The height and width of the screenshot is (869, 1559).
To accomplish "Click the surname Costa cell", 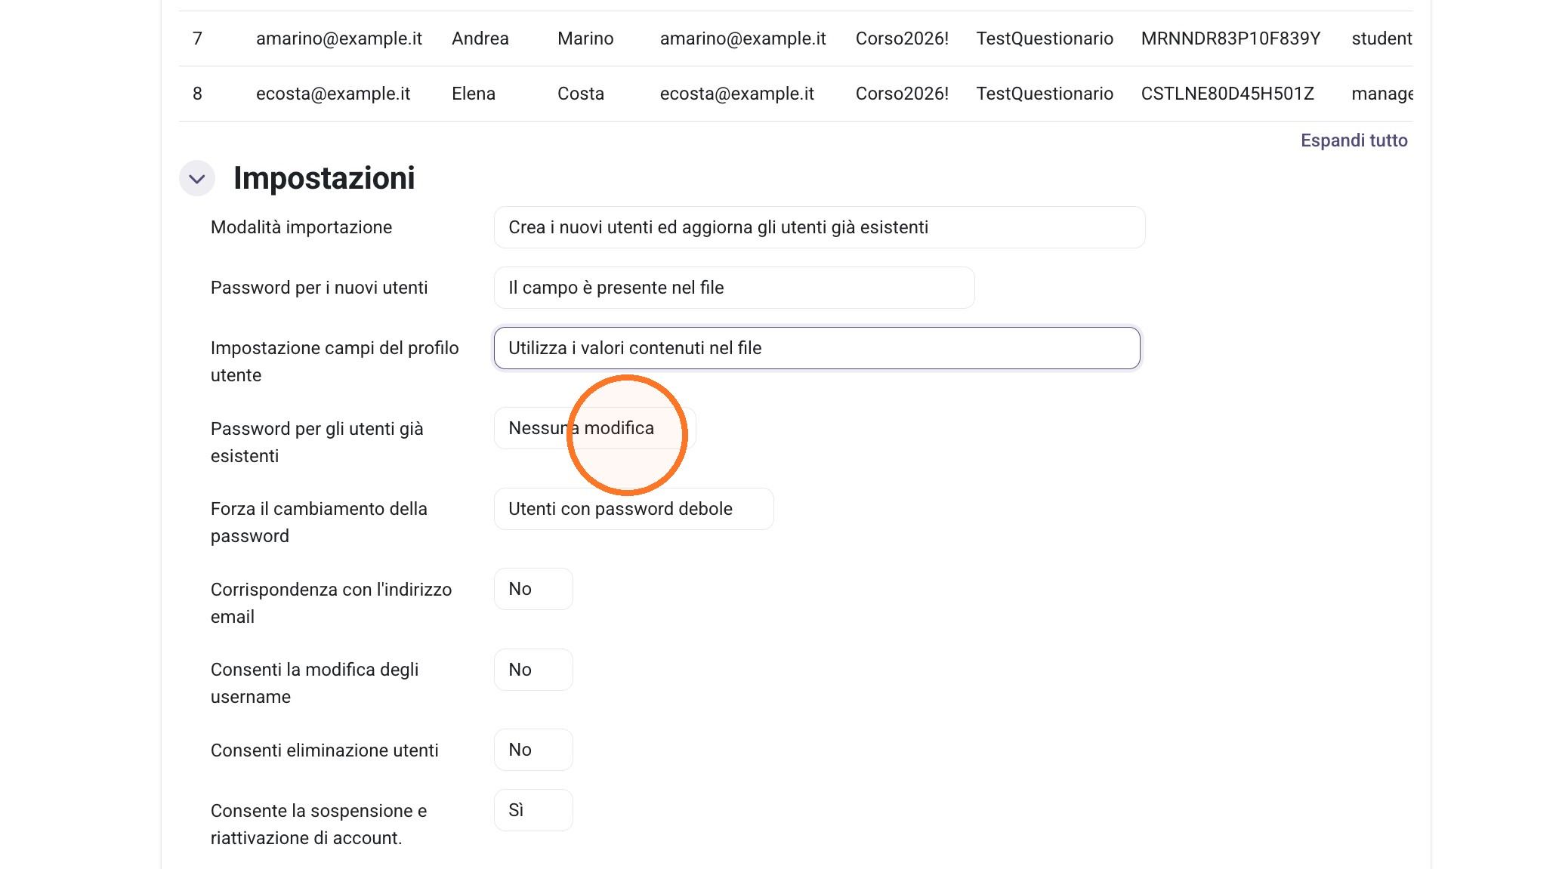I will point(580,94).
